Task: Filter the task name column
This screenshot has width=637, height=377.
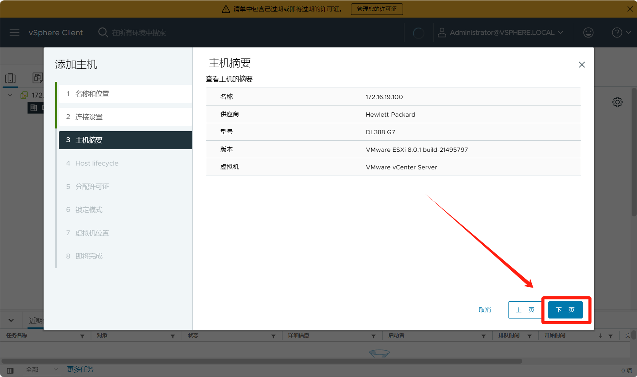Action: click(x=82, y=336)
